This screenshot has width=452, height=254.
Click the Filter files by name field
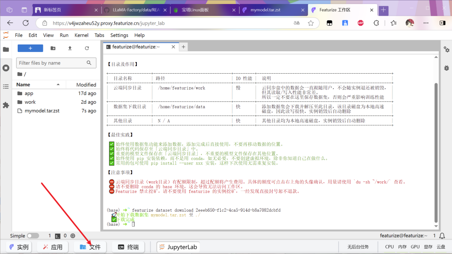pyautogui.click(x=56, y=63)
